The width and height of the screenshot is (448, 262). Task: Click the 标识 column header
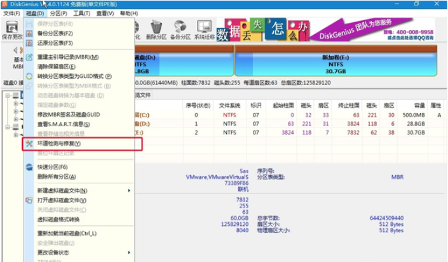click(255, 106)
